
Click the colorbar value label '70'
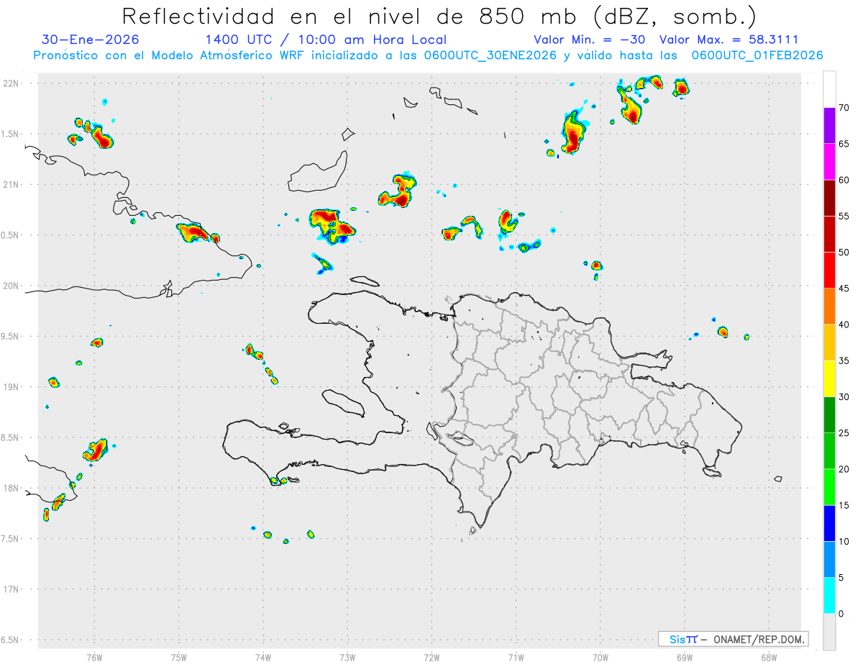pyautogui.click(x=844, y=108)
